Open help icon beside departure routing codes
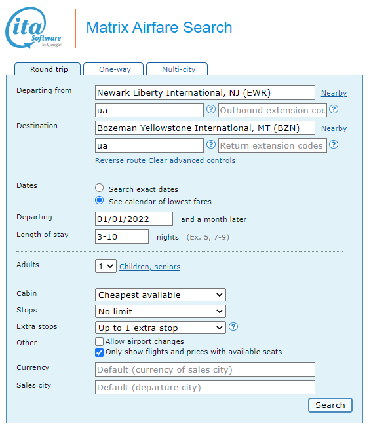 pos(211,109)
